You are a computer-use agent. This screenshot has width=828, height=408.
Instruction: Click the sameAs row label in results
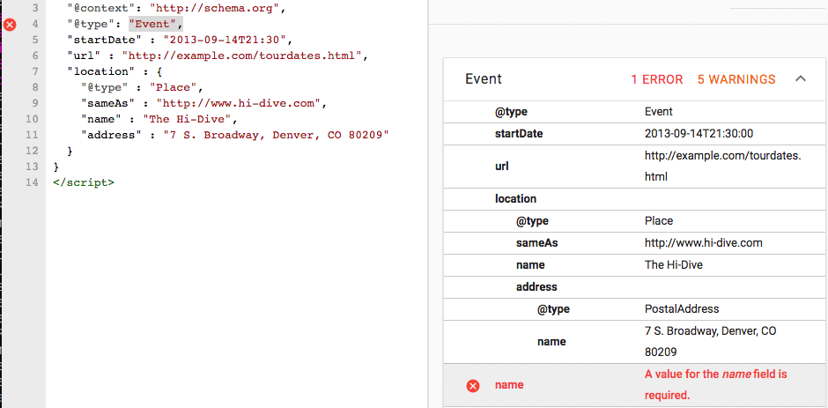pos(537,243)
